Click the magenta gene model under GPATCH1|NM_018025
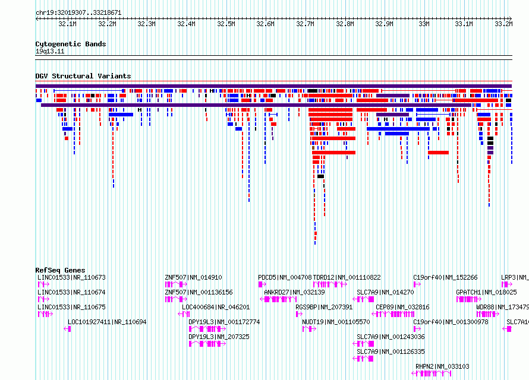 (x=469, y=299)
